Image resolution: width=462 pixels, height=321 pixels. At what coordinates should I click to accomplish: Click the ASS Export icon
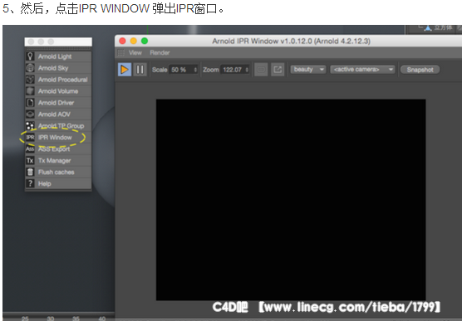point(30,148)
